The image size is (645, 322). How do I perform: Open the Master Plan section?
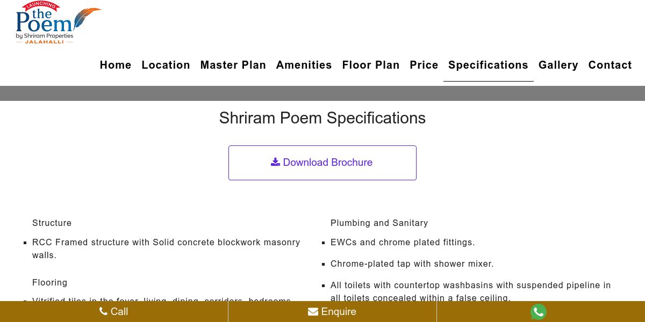tap(233, 65)
